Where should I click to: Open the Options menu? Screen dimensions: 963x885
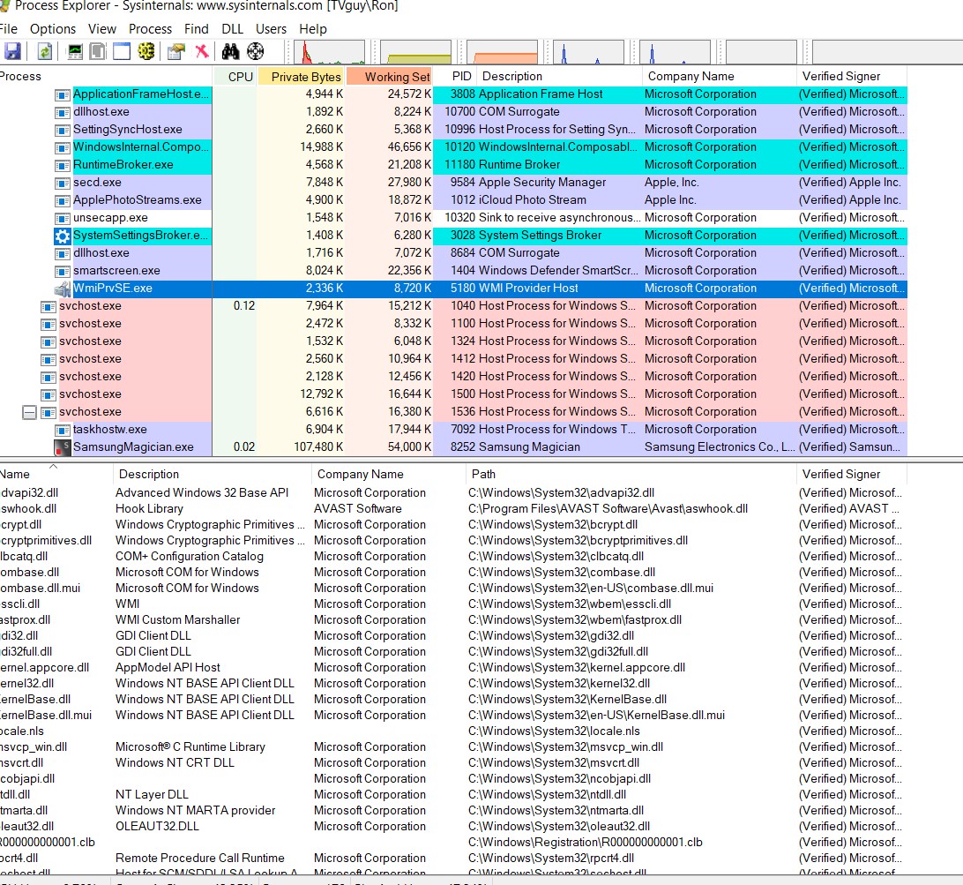[53, 29]
